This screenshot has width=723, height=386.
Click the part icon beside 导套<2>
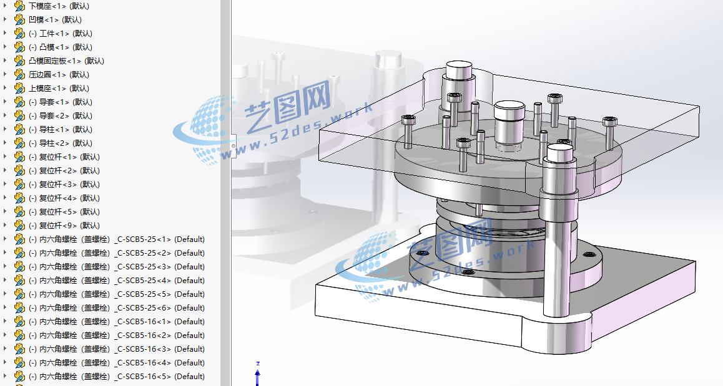(x=19, y=116)
